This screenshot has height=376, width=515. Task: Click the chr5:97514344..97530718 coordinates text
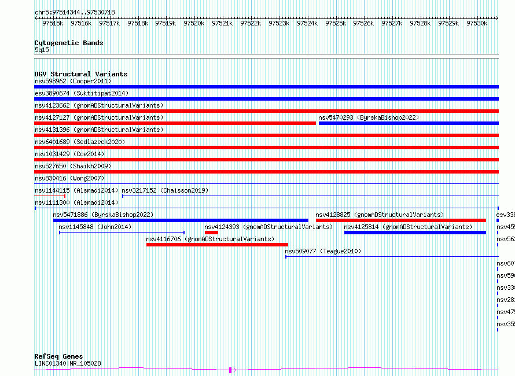pyautogui.click(x=75, y=13)
